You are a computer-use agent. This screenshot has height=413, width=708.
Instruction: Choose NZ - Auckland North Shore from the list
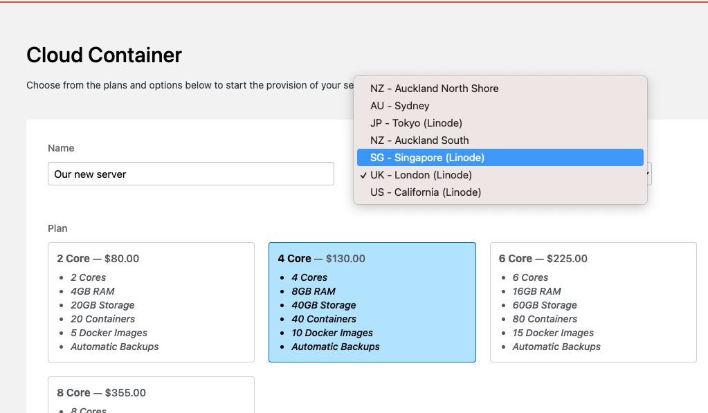point(434,89)
